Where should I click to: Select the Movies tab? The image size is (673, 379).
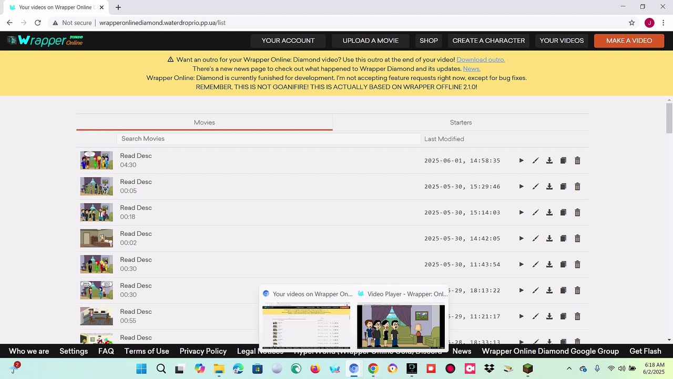[205, 122]
